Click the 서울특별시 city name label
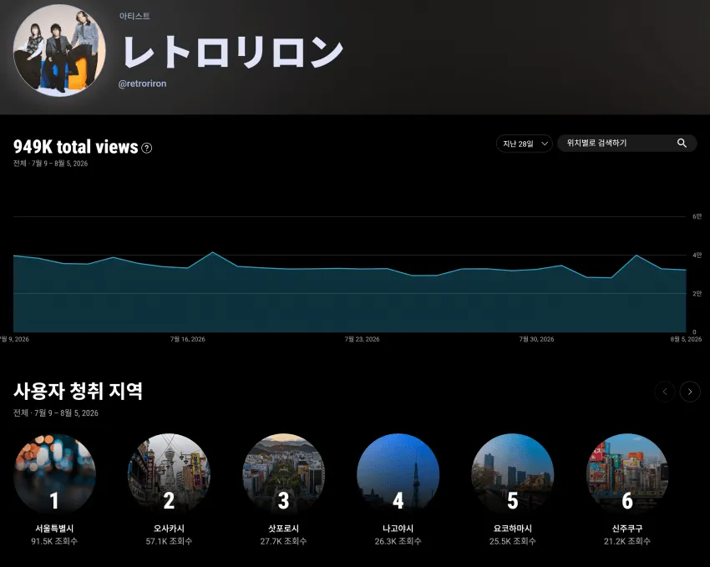710x567 pixels. (55, 529)
